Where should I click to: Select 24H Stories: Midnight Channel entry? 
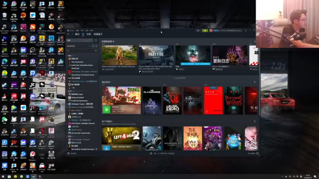point(83,123)
